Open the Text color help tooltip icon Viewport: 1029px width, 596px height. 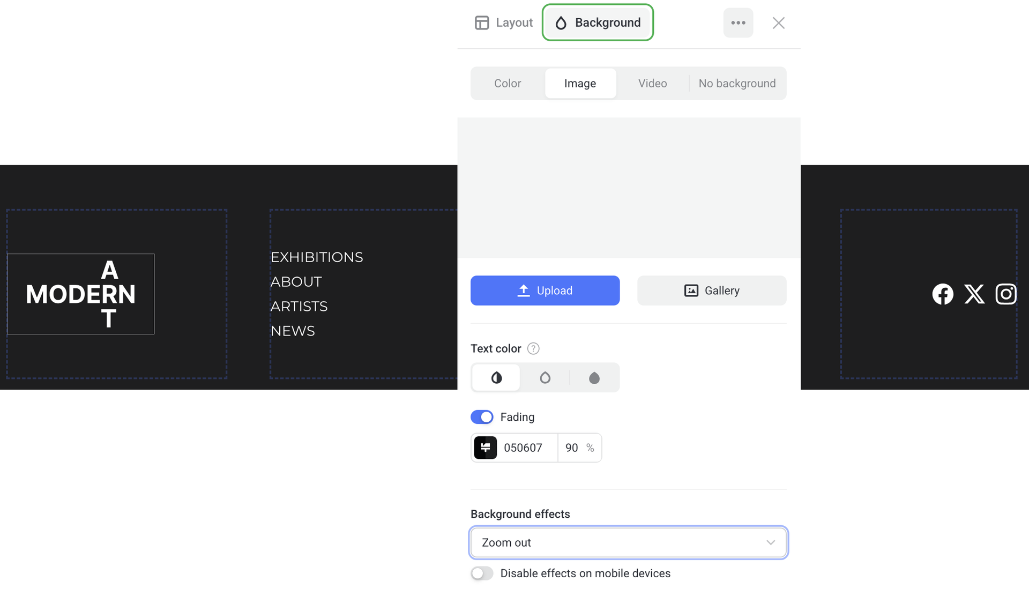click(x=533, y=348)
